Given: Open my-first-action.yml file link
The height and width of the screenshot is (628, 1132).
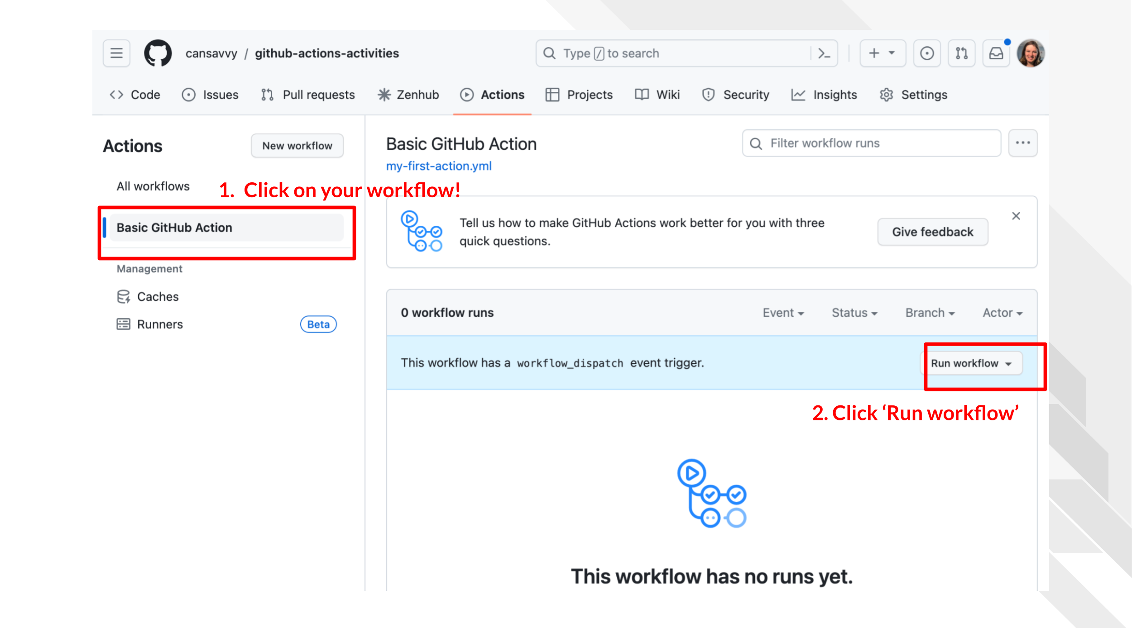Looking at the screenshot, I should click(439, 166).
